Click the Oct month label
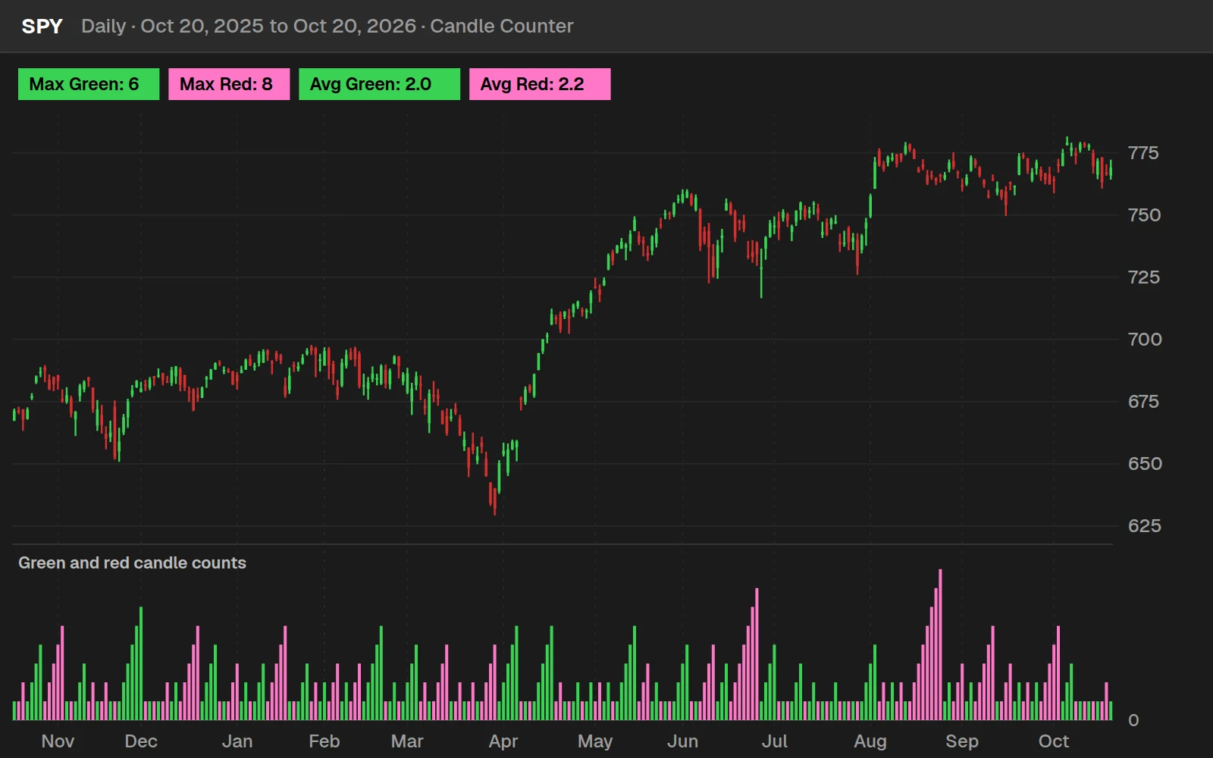Screen dimensions: 1213x758 [1054, 741]
